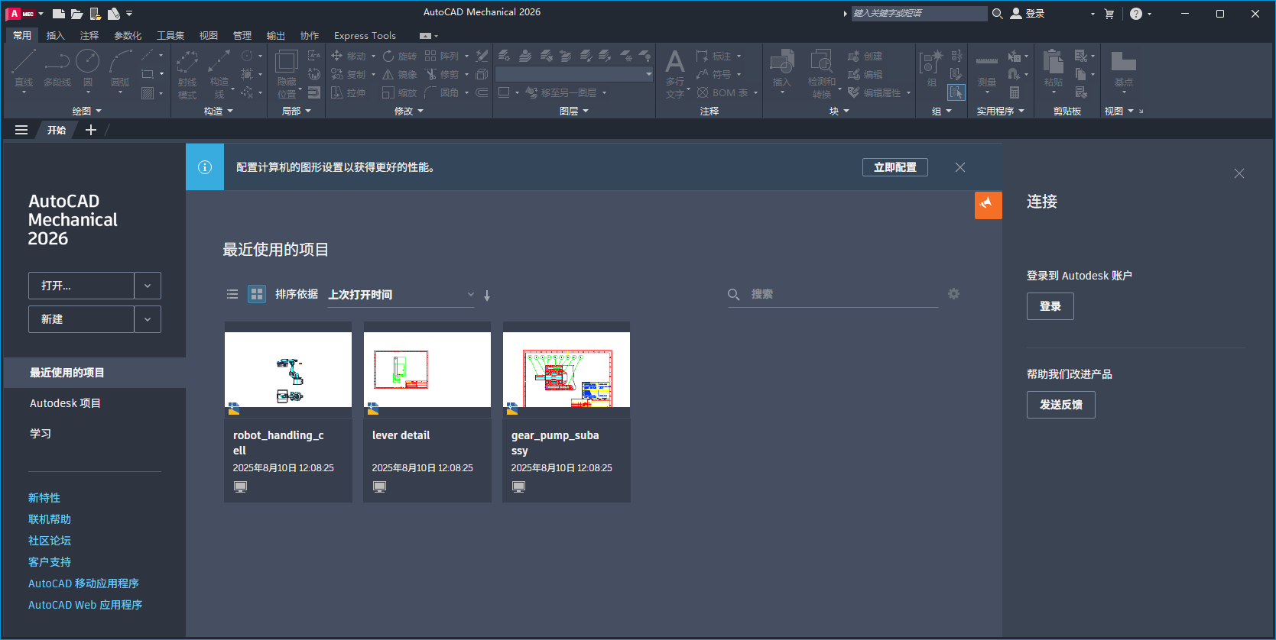Click the hamburger menu icon beside Start tab
1276x640 pixels.
tap(21, 130)
